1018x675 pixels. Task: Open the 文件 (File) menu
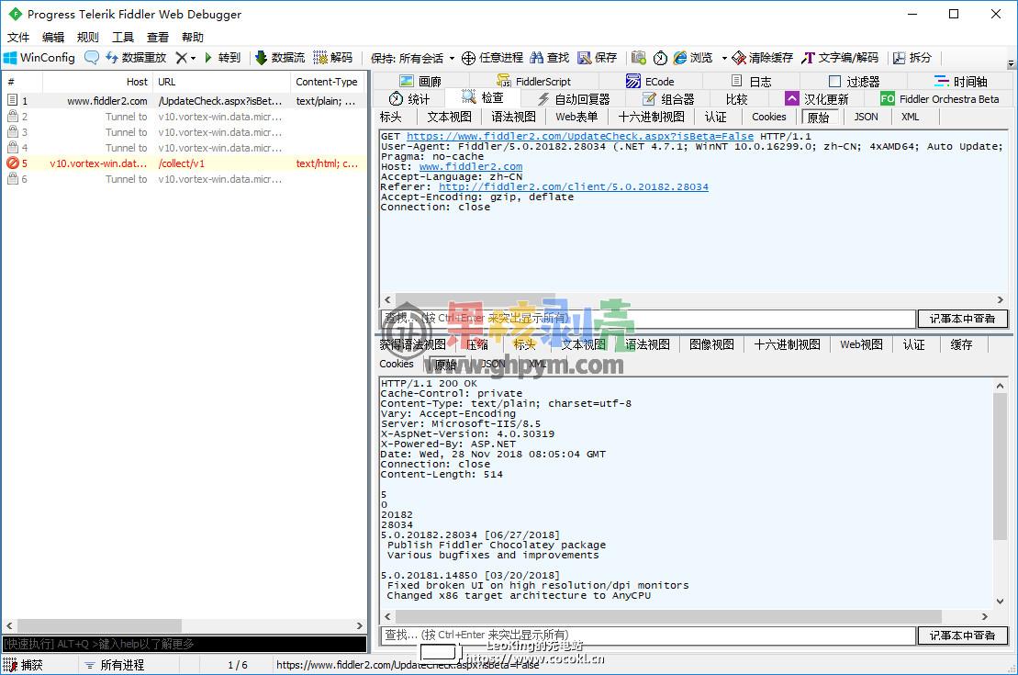(x=18, y=37)
